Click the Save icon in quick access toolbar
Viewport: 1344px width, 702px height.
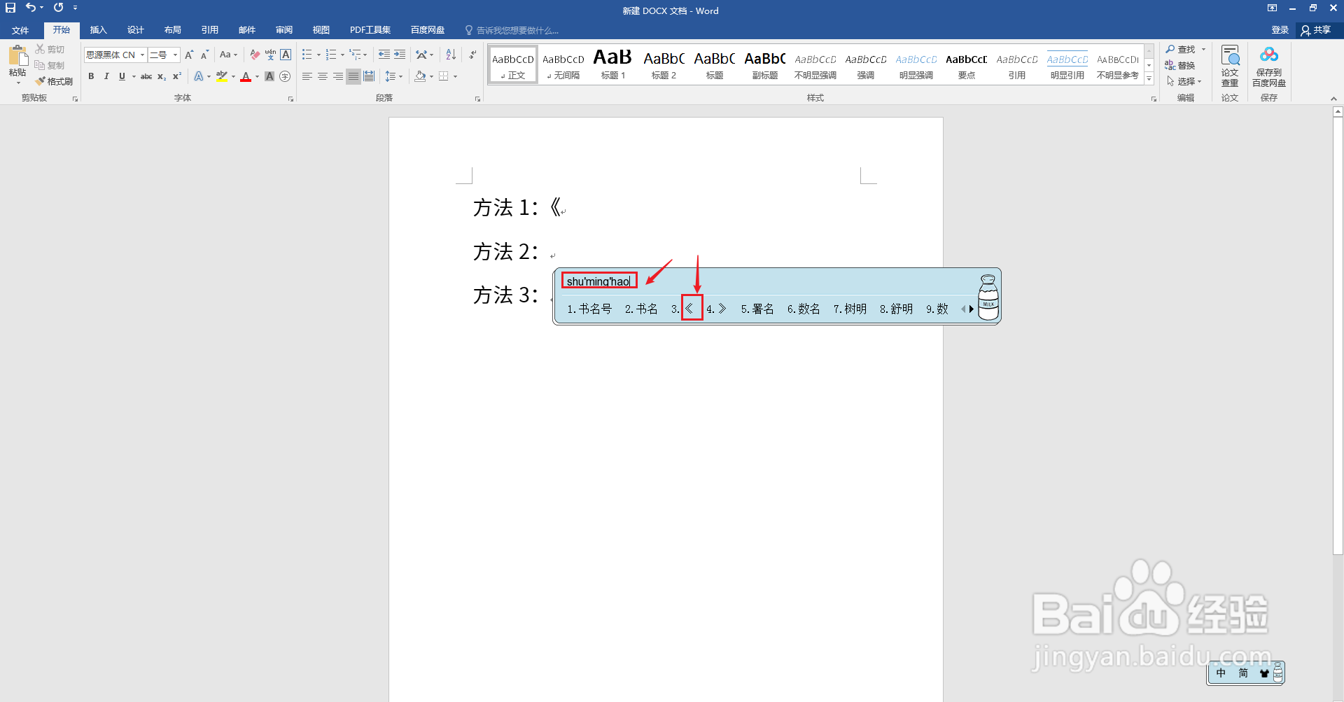(x=10, y=8)
